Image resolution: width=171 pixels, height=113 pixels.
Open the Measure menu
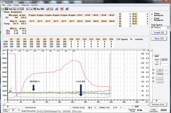pyautogui.click(x=25, y=5)
